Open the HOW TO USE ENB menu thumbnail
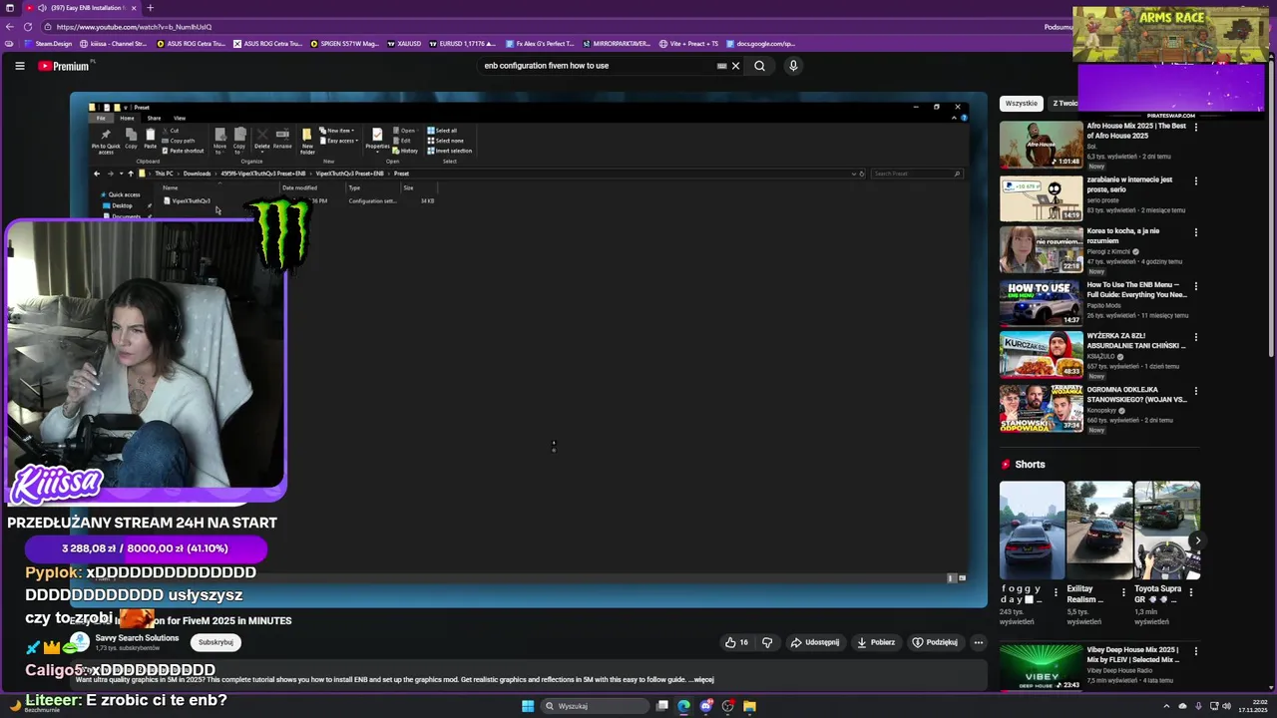Viewport: 1277px width, 718px height. pos(1041,303)
